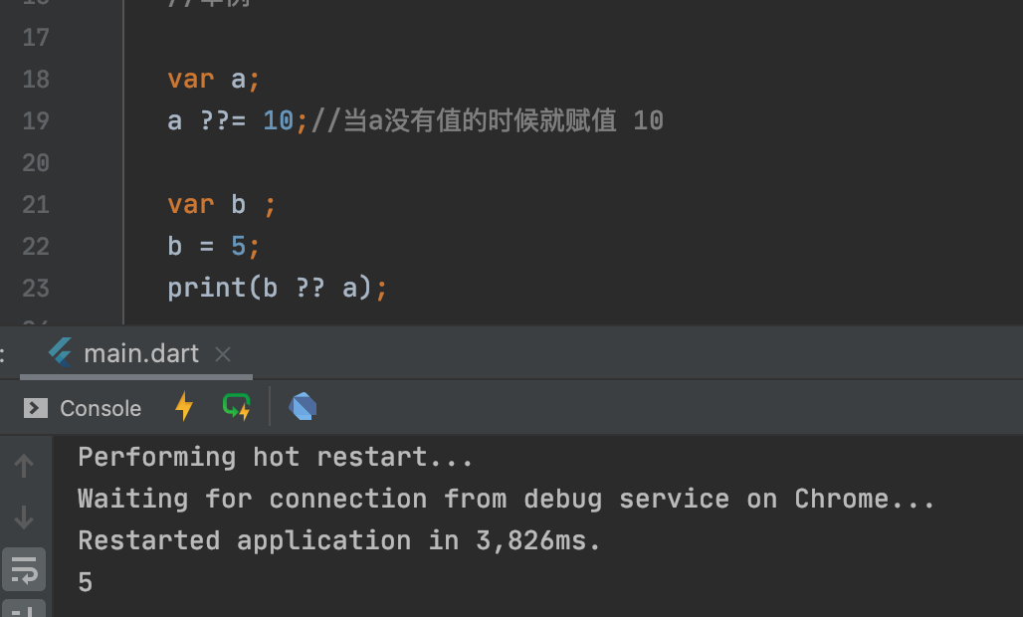Image resolution: width=1023 pixels, height=617 pixels.
Task: Click the 'var a;' code line
Action: 213,80
